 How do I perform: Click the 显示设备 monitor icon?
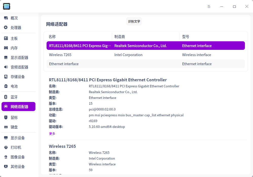(x=6, y=138)
